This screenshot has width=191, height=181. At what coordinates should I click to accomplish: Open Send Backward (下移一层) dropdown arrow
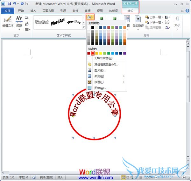pyautogui.click(x=163, y=22)
